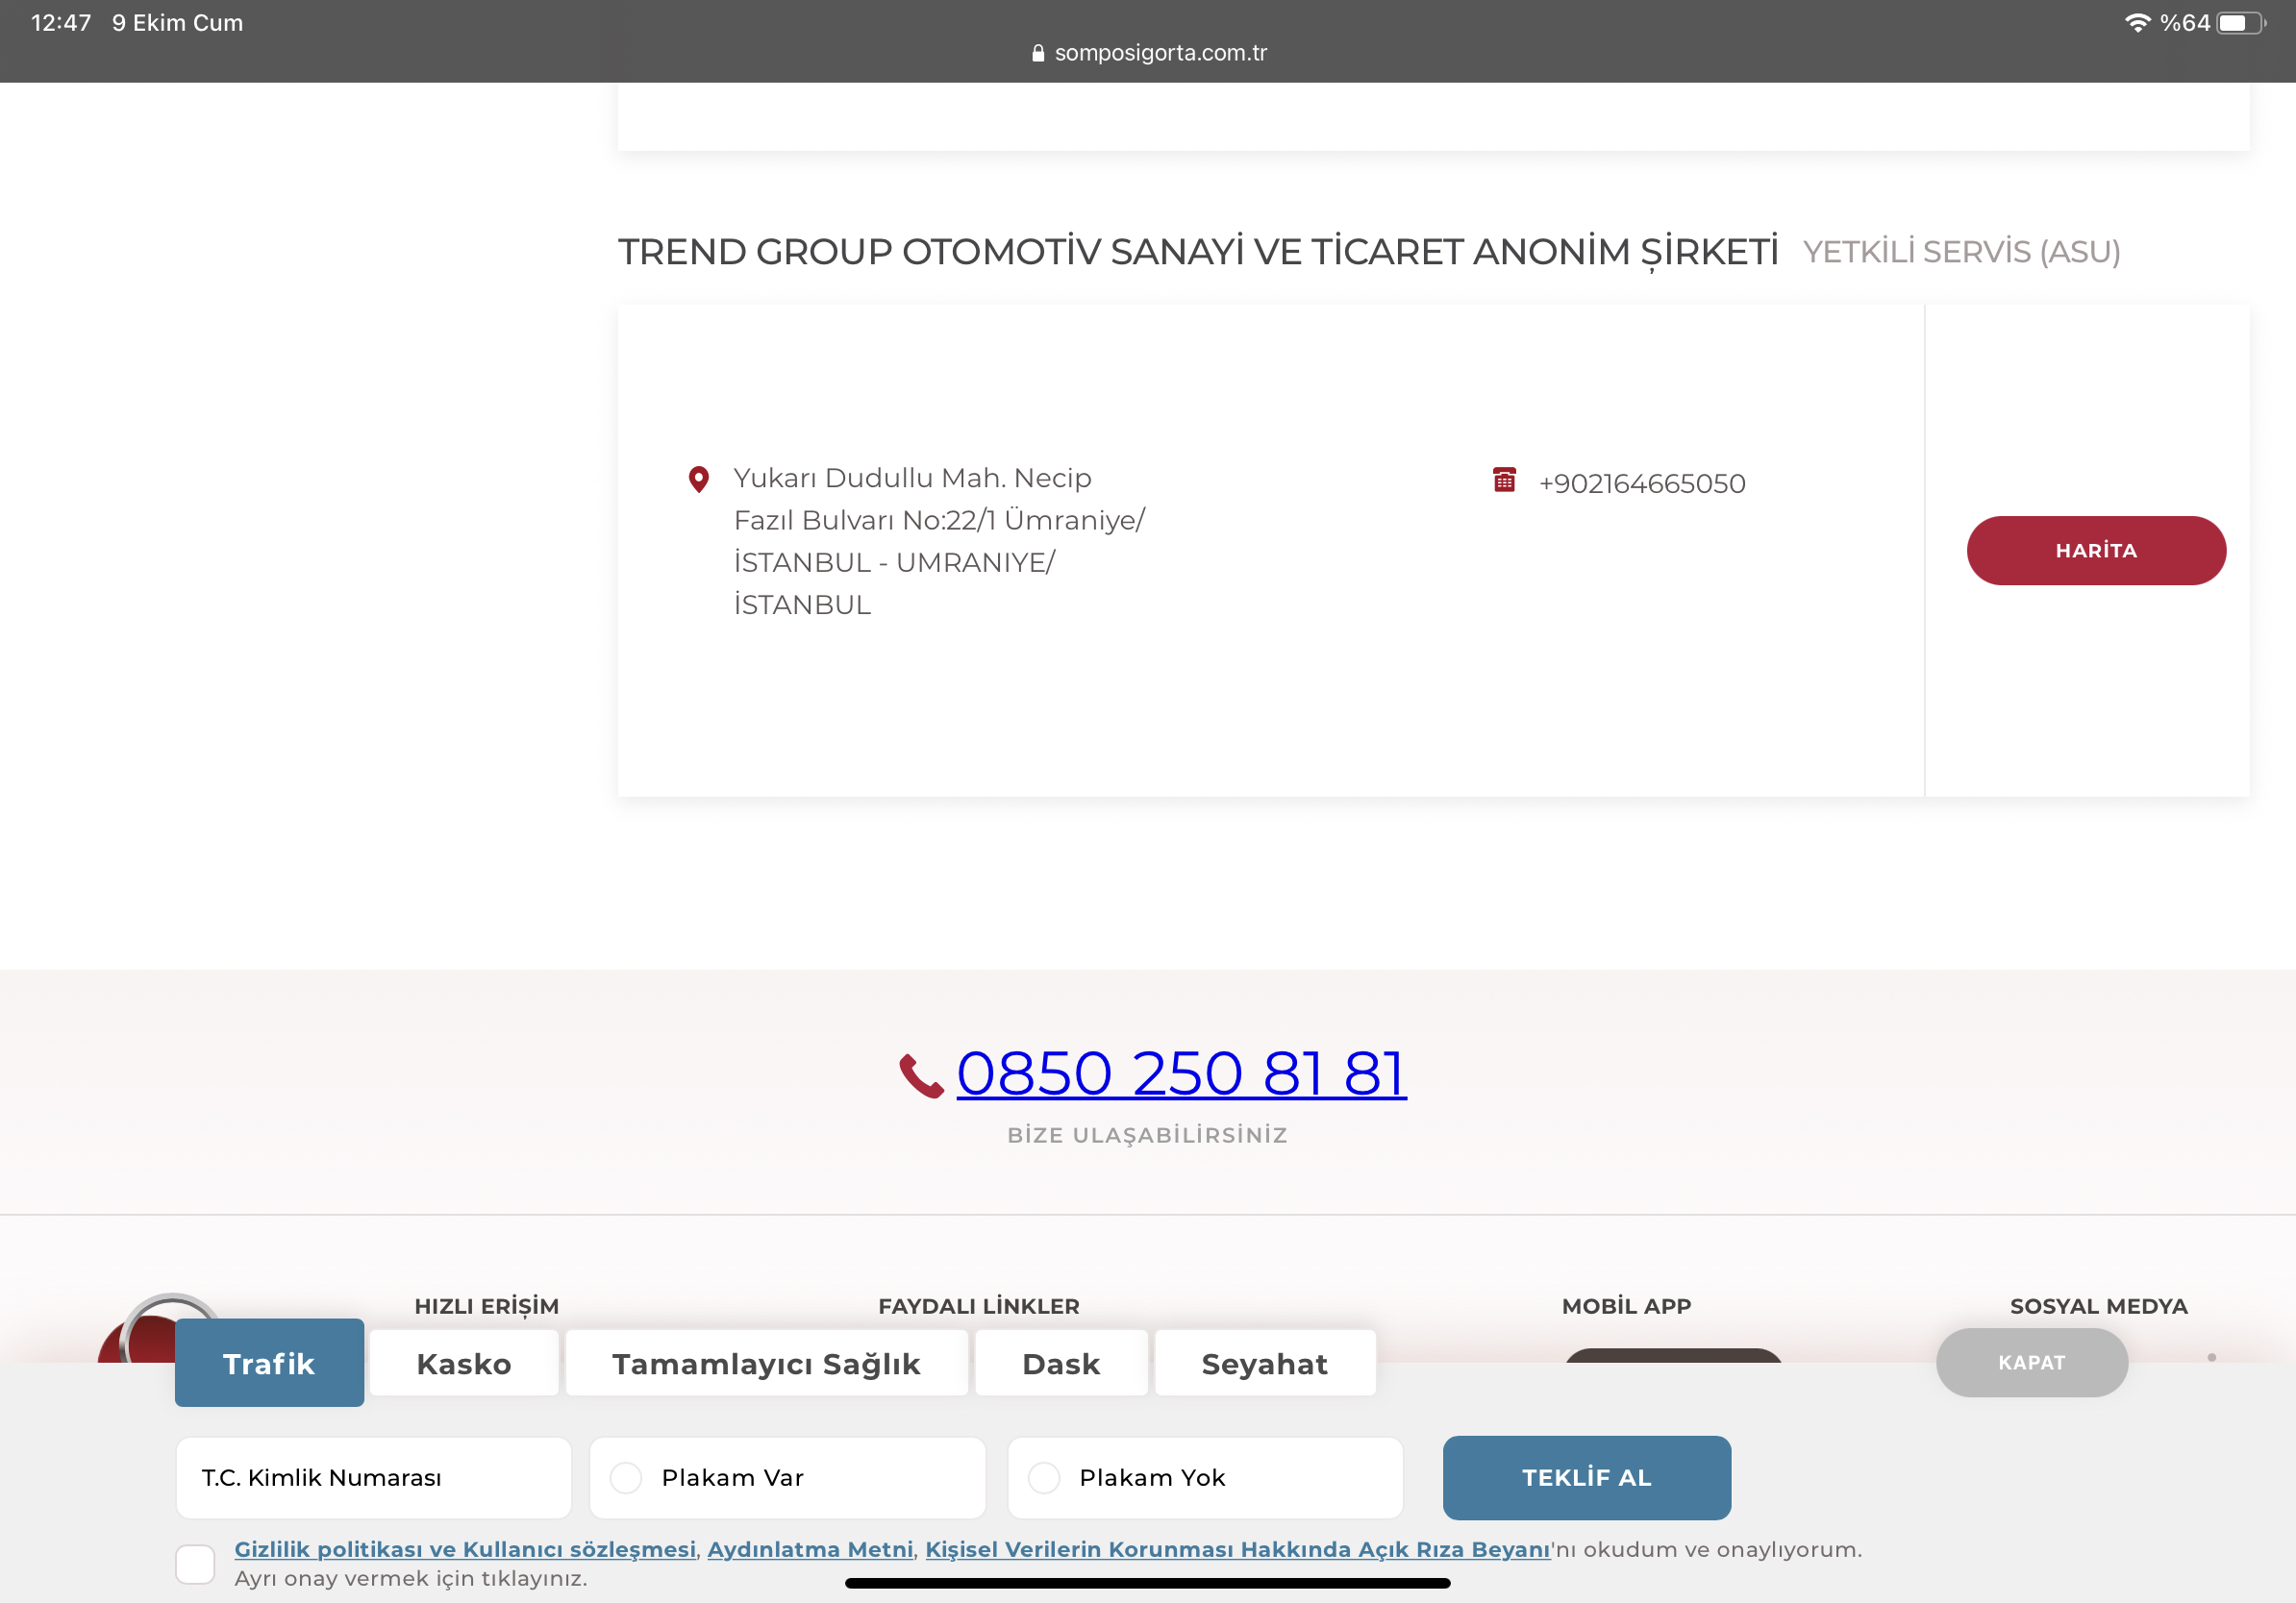Click the SOSYAL MEDYA footer heading
This screenshot has height=1603, width=2296.
[x=2098, y=1306]
